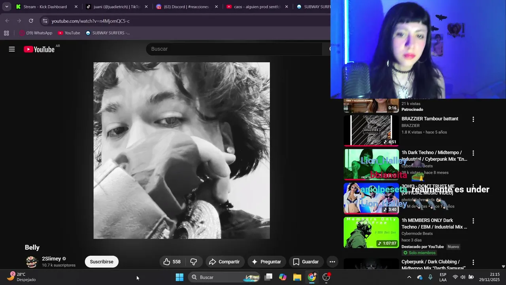This screenshot has height=285, width=506.
Task: Open the microphone tray icon
Action: coord(430,277)
